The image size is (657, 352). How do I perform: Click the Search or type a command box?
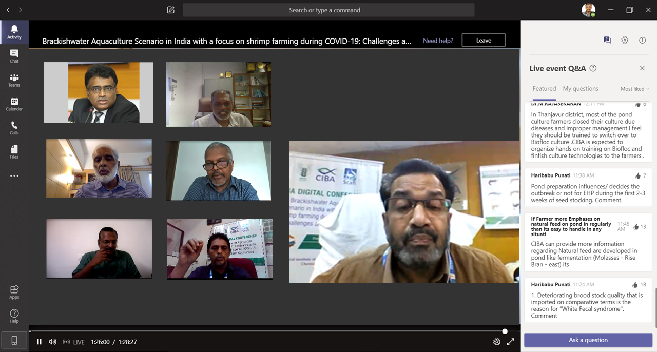point(328,10)
